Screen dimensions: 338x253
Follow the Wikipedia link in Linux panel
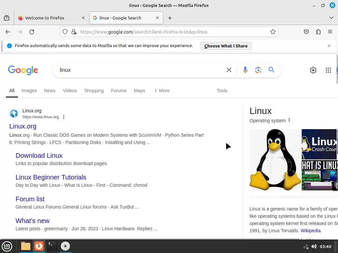coord(310,231)
